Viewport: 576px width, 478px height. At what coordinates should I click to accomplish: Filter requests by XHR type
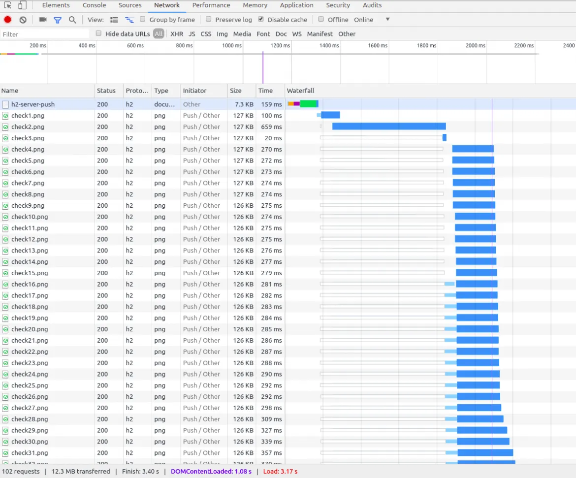coord(177,34)
